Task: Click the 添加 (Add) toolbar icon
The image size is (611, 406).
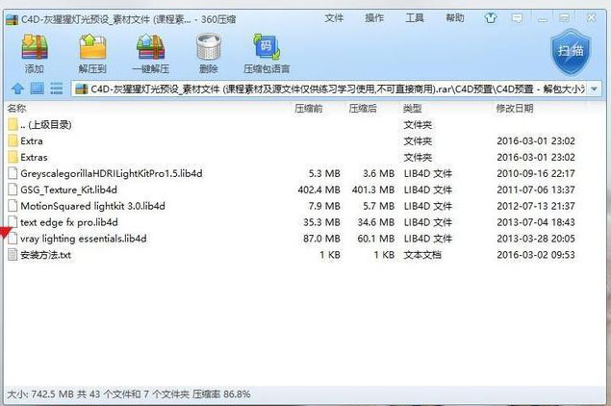Action: coord(35,47)
